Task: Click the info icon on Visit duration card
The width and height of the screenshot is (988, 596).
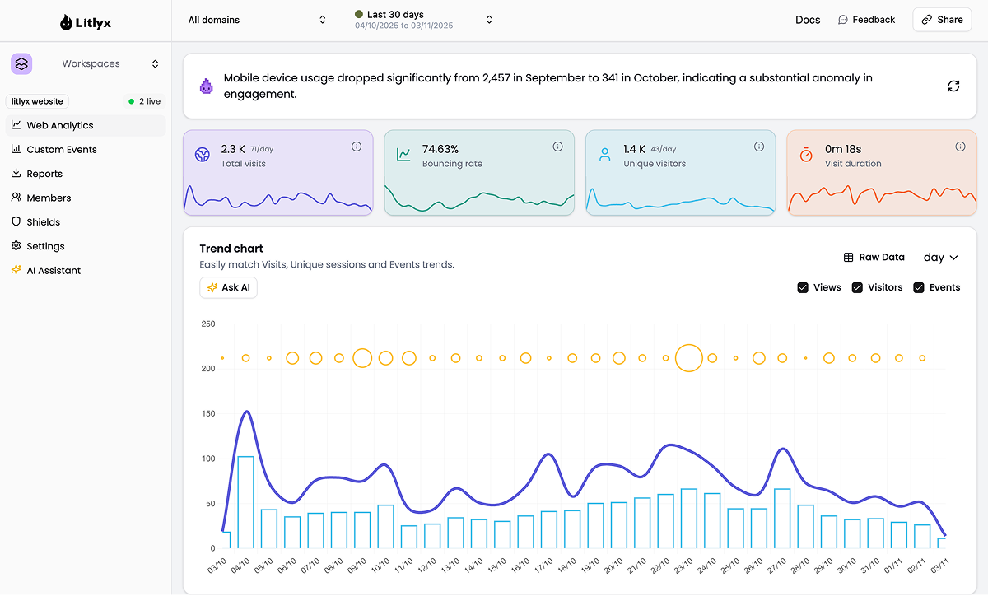Action: pos(960,146)
